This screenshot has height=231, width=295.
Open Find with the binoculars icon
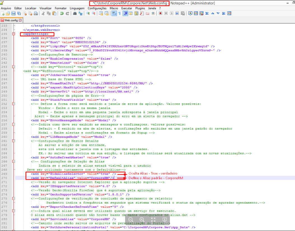(x=75, y=13)
